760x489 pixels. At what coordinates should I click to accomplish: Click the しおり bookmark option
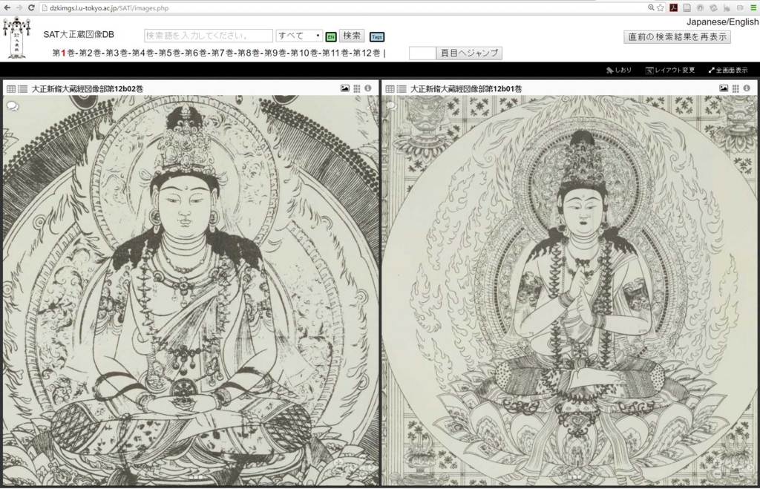pos(619,70)
